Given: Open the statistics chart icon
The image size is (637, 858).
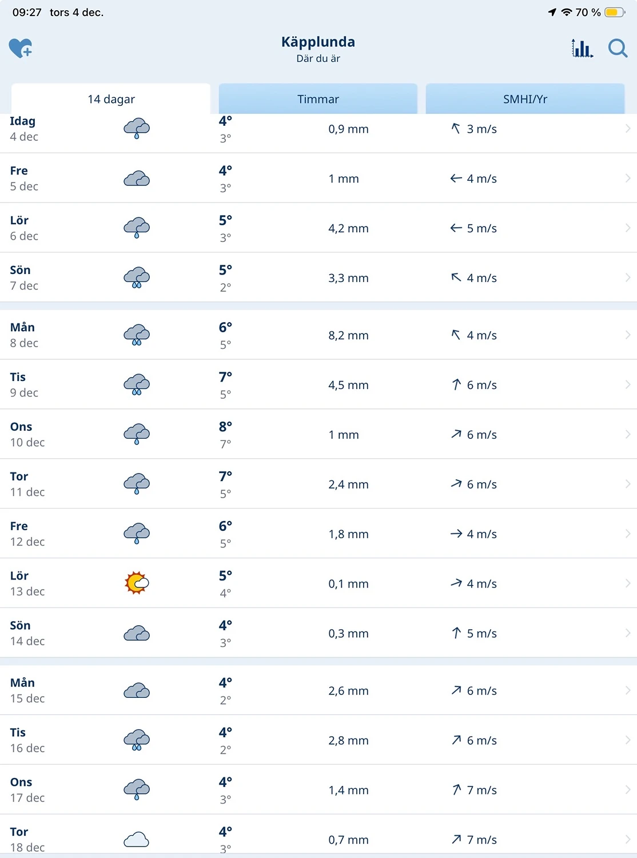Looking at the screenshot, I should pos(582,49).
